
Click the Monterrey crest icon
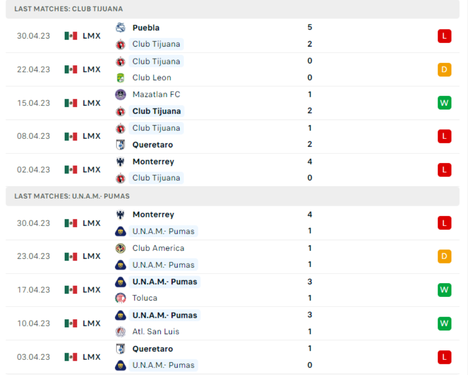pyautogui.click(x=120, y=161)
